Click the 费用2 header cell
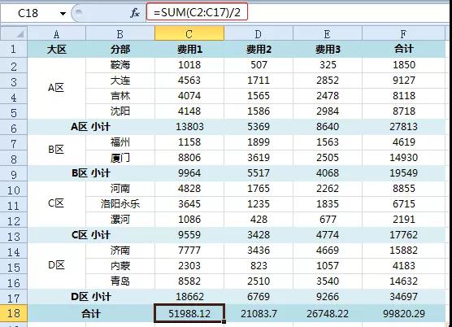 [259, 50]
